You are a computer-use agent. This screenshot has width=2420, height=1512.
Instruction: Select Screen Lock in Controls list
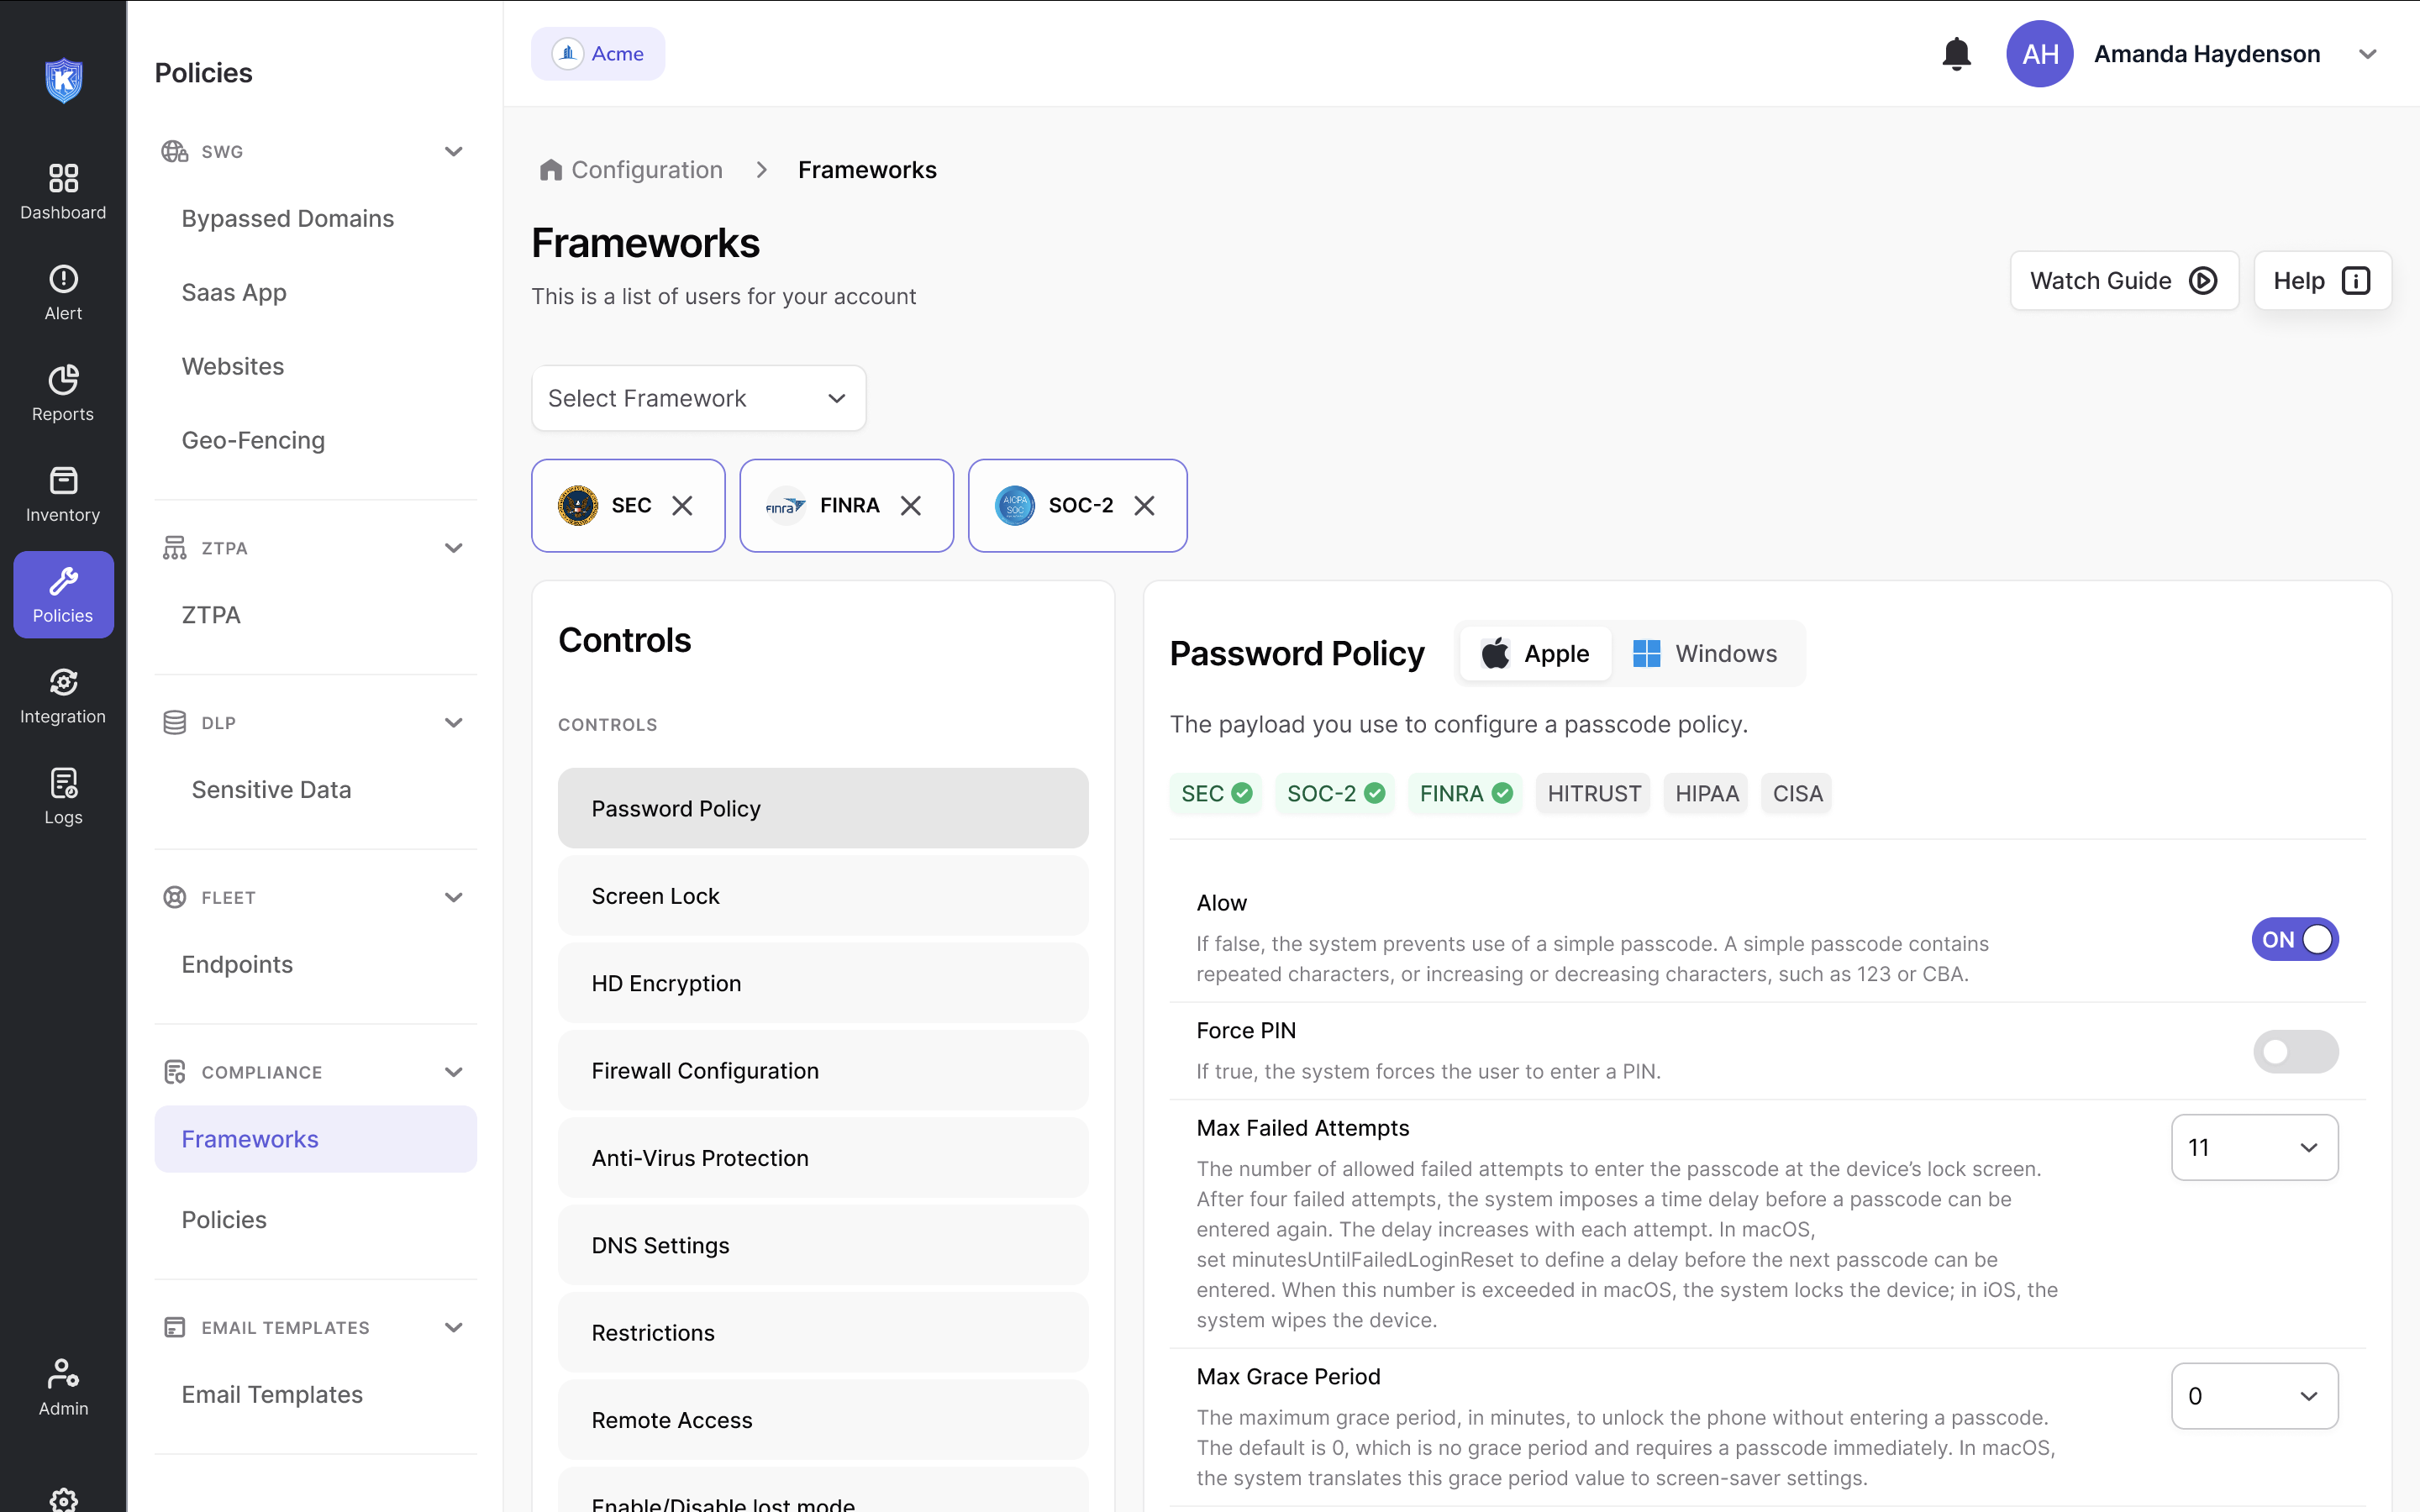822,896
